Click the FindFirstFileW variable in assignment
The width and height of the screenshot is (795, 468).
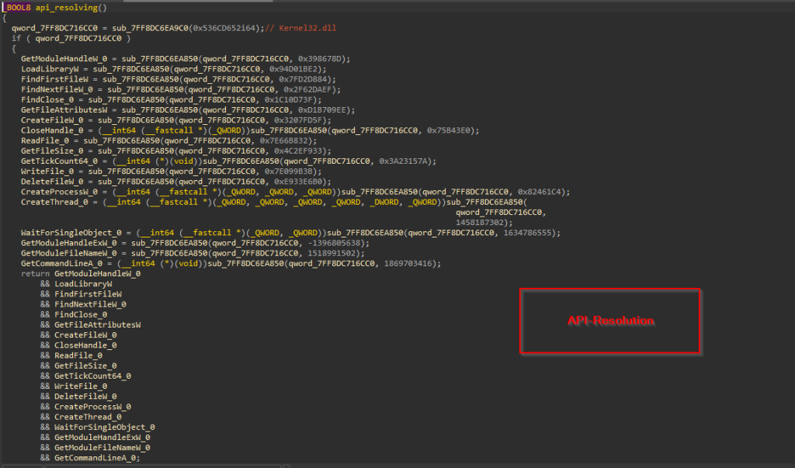[x=54, y=79]
